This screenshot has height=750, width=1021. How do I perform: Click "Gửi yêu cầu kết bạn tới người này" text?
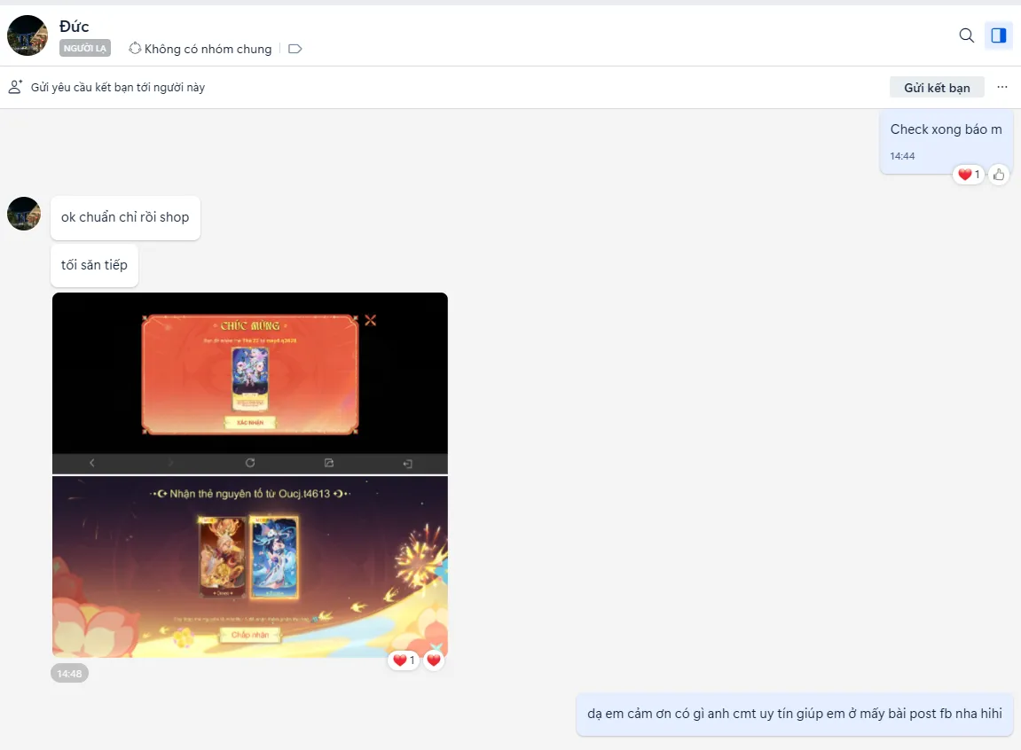click(118, 88)
